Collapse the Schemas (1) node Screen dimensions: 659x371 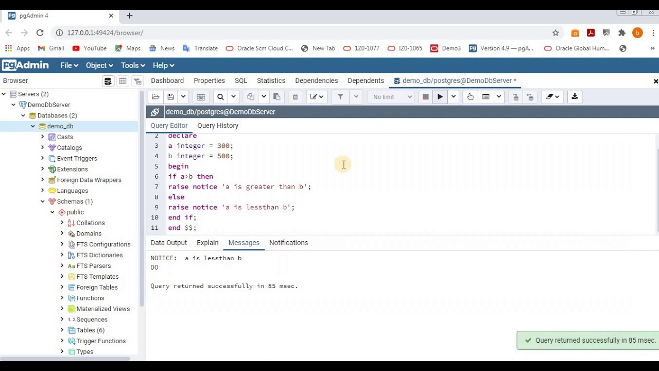(x=43, y=201)
